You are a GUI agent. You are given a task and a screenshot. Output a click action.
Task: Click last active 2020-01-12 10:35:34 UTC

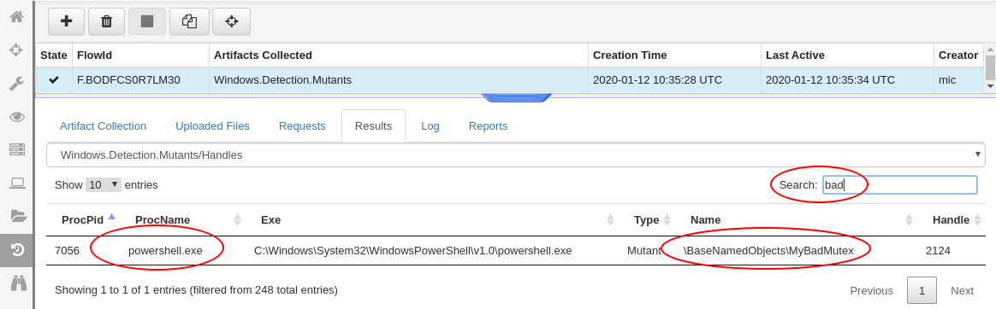[830, 79]
